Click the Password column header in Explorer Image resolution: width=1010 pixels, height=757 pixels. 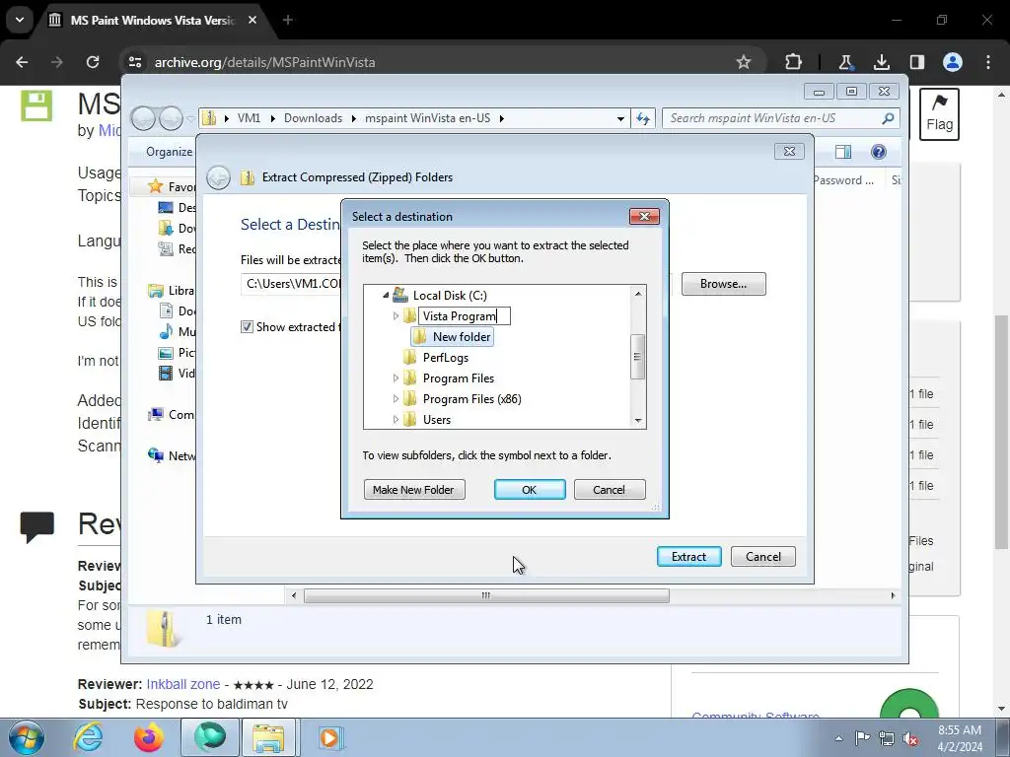(842, 180)
